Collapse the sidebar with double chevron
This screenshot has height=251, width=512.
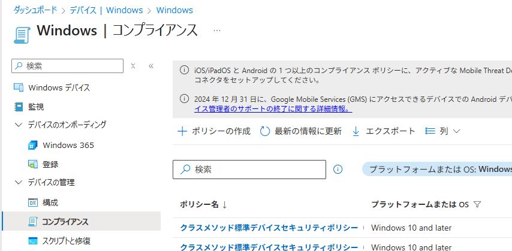click(x=151, y=66)
